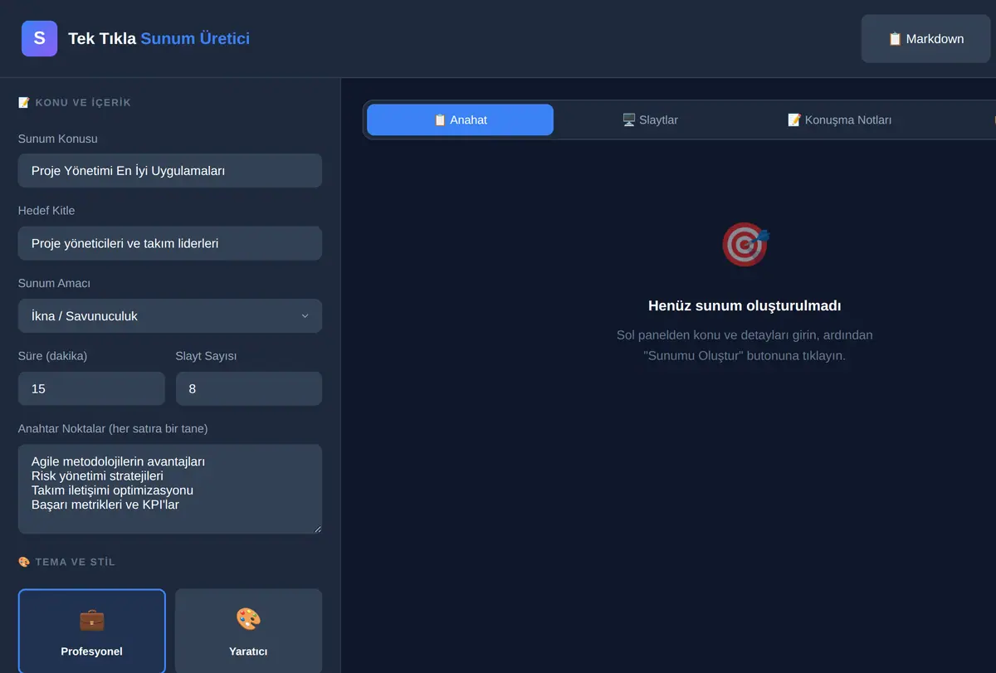The image size is (996, 673).
Task: Click the 'Henüz sunum oluşturulmadı' heading
Action: coord(745,305)
